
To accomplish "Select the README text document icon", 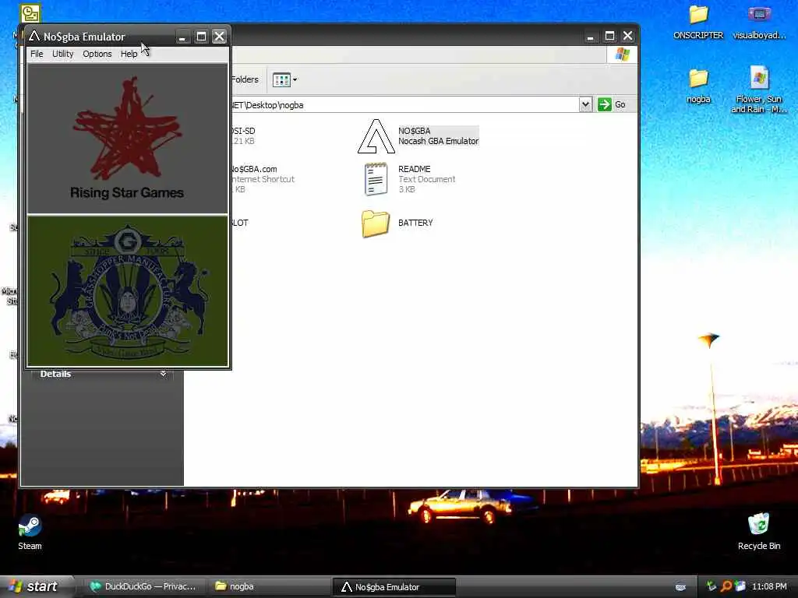I will pos(376,179).
